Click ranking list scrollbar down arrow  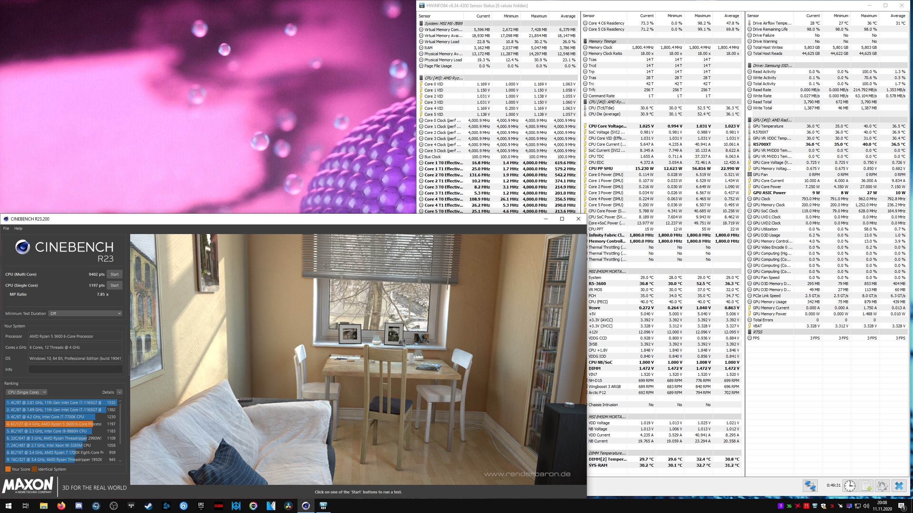(120, 460)
